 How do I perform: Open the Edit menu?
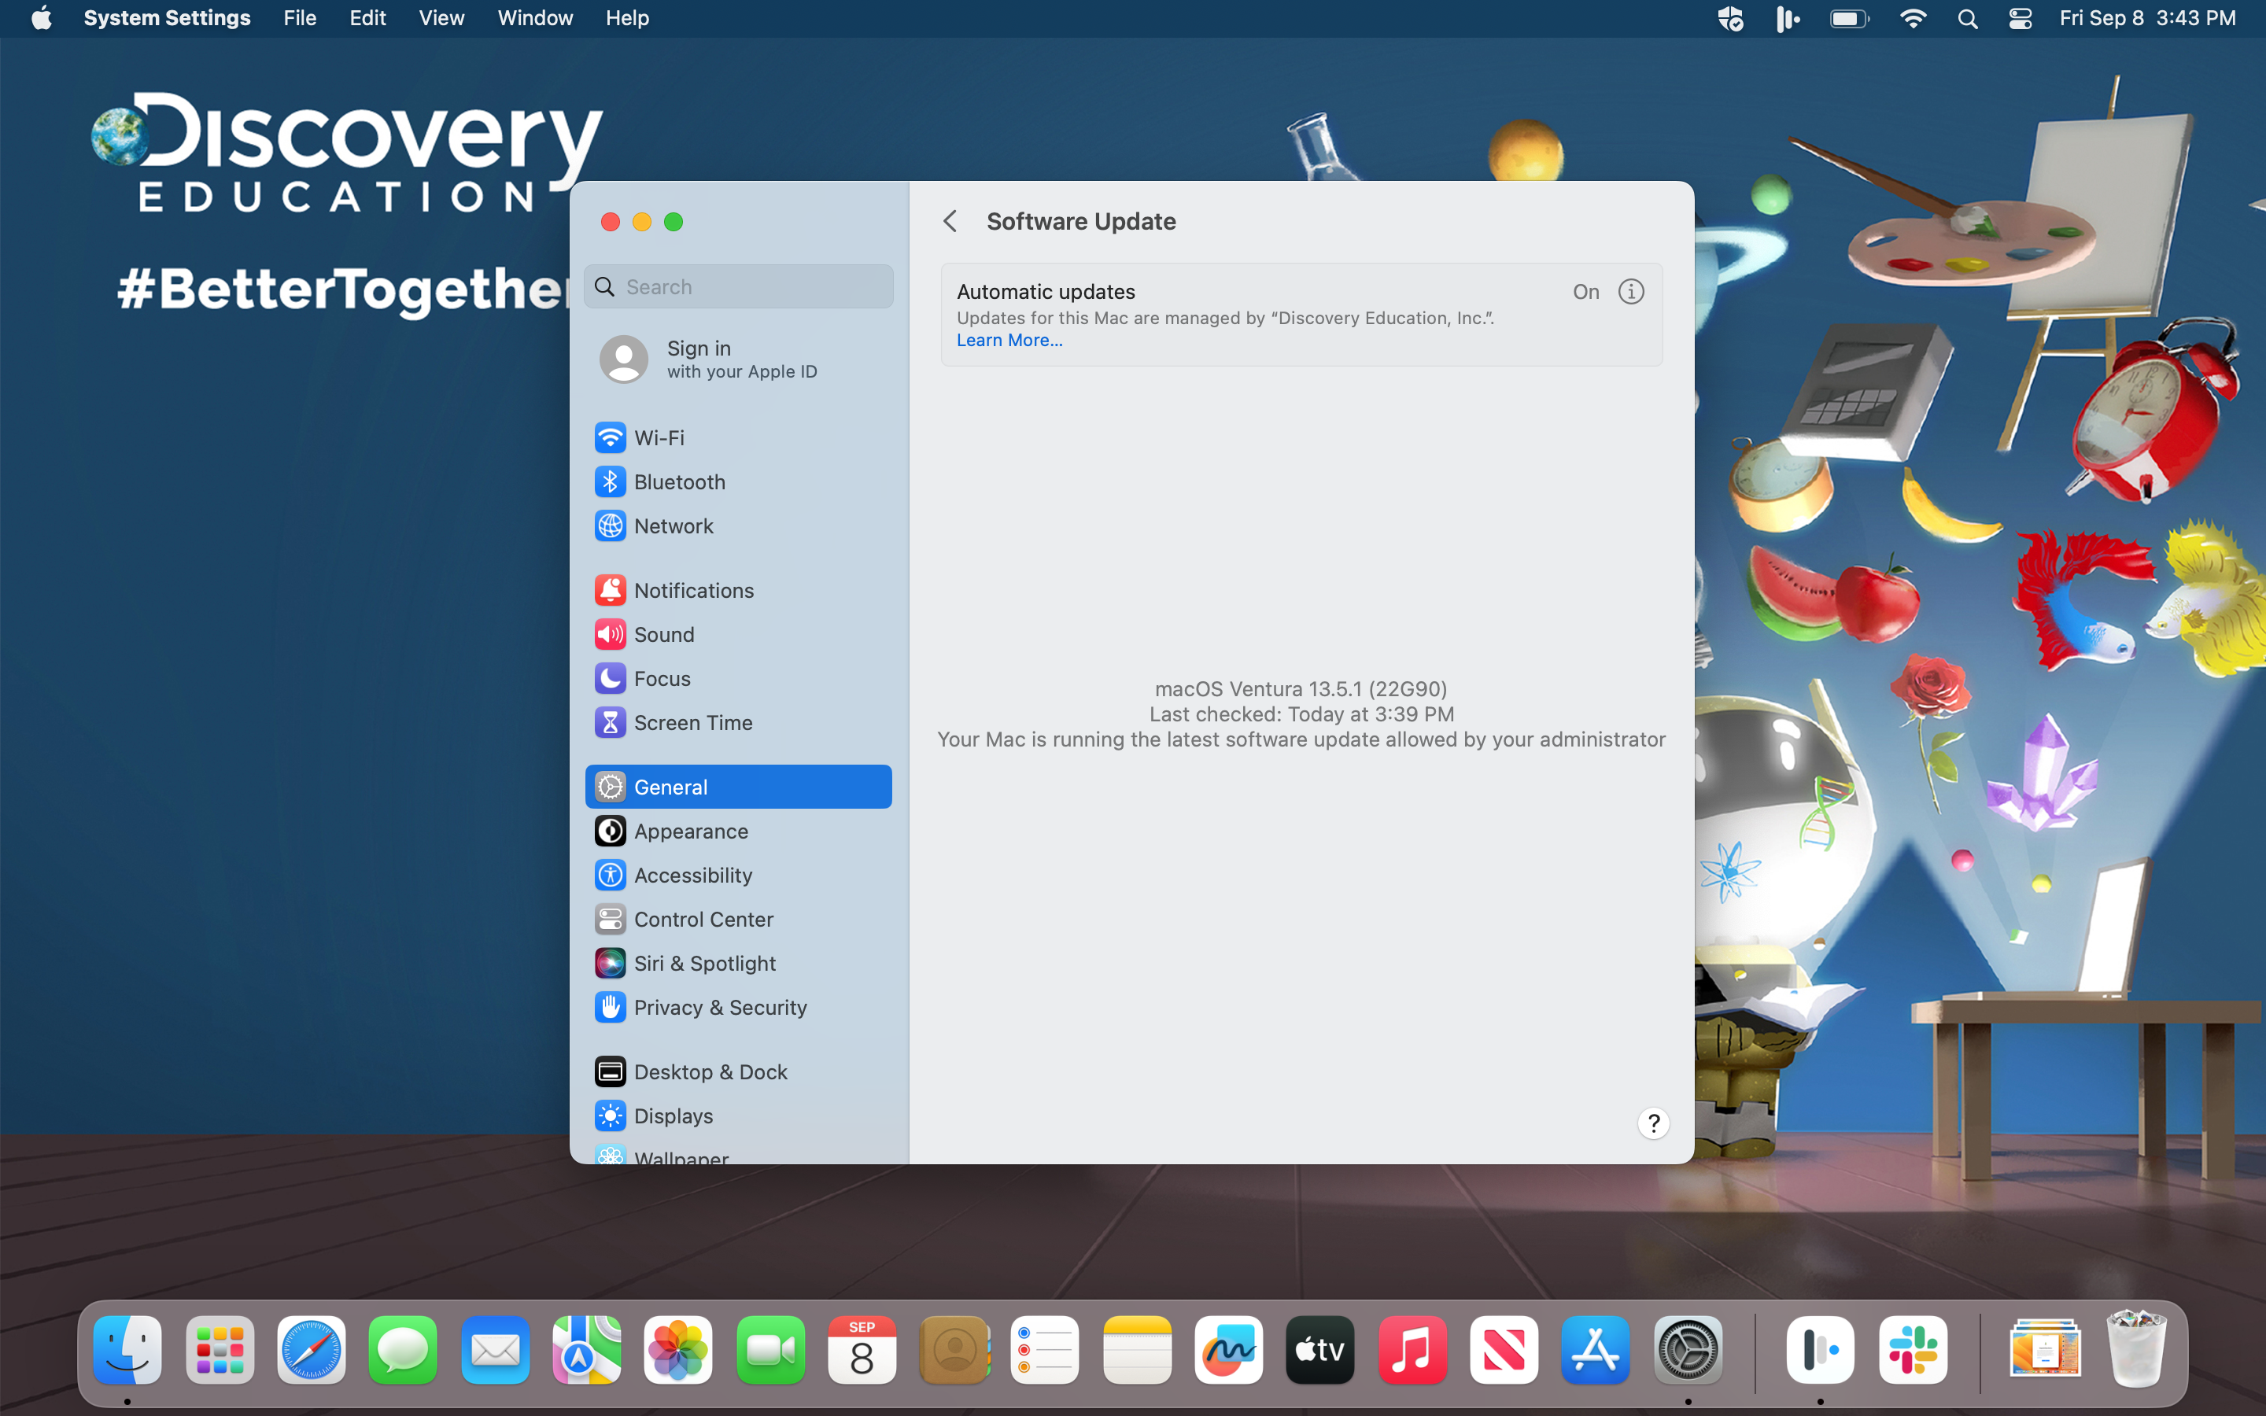pyautogui.click(x=367, y=18)
